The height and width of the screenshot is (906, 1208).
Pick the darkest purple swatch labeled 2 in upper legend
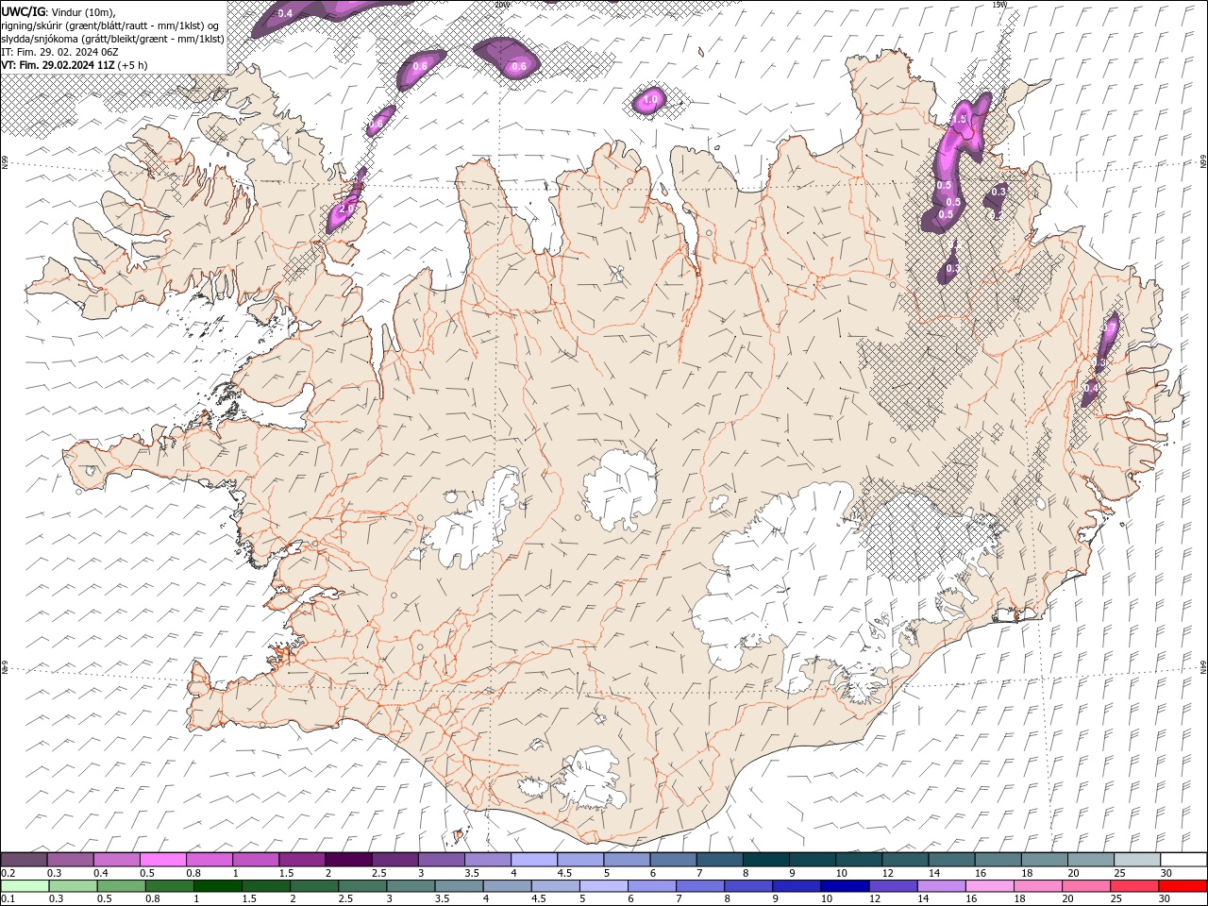[x=348, y=860]
